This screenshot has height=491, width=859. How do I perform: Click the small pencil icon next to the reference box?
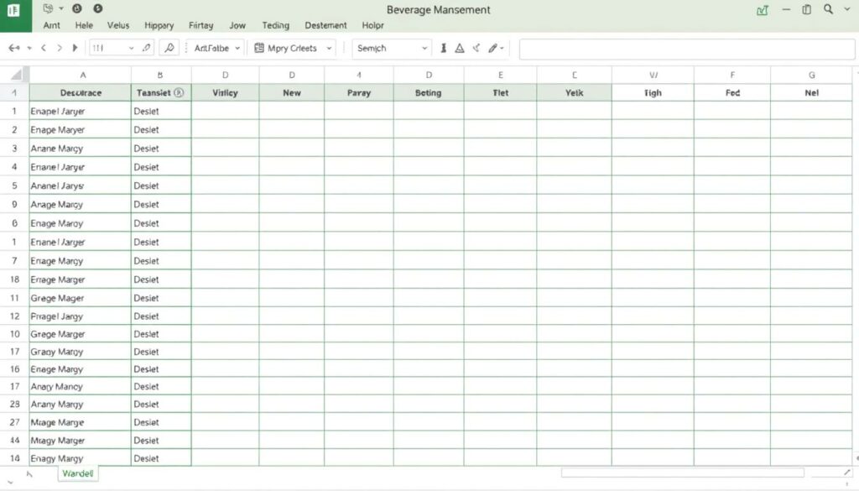click(146, 48)
